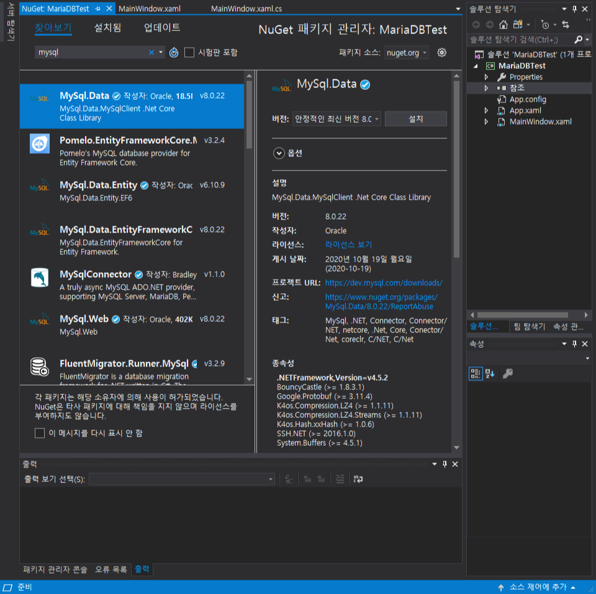596x594 pixels.
Task: Select App.config in Solution Explorer
Action: coord(528,99)
